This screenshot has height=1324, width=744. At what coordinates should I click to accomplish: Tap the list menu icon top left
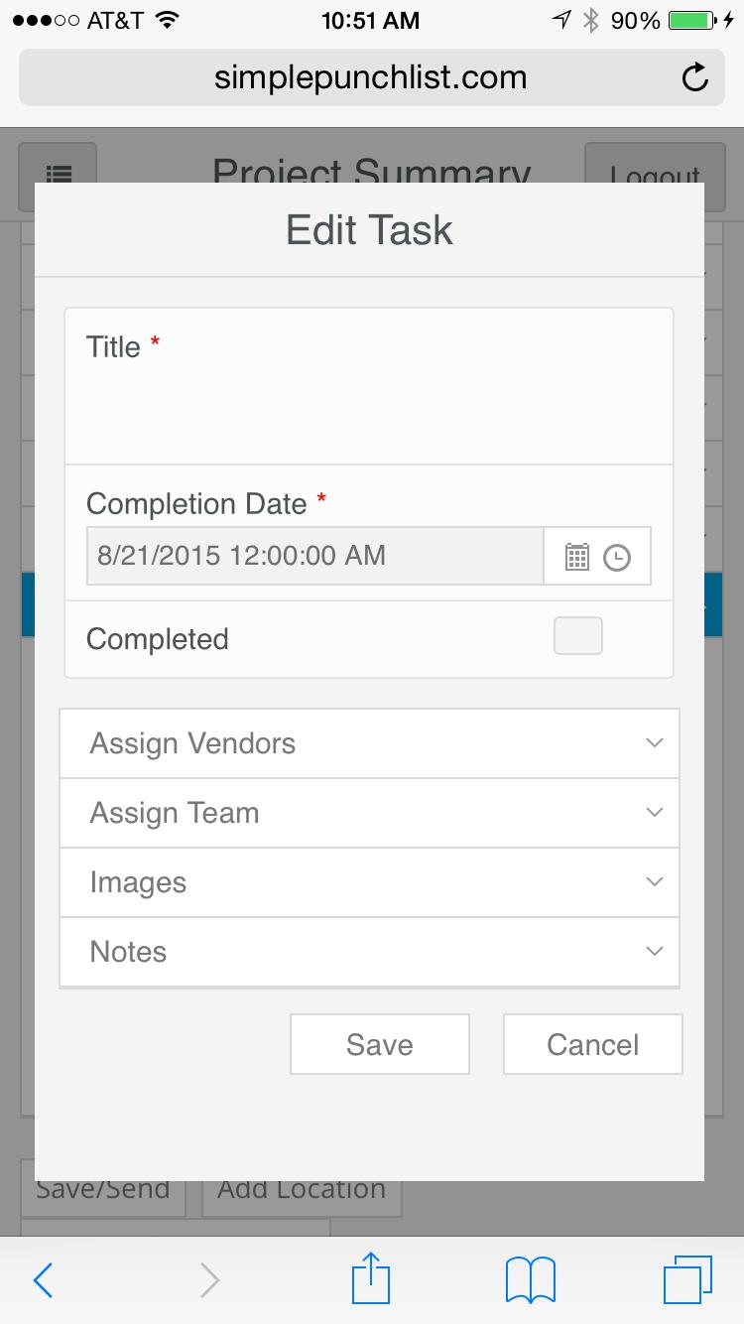tap(60, 175)
